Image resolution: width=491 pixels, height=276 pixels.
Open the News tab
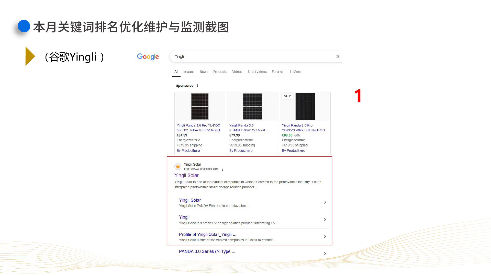(204, 72)
